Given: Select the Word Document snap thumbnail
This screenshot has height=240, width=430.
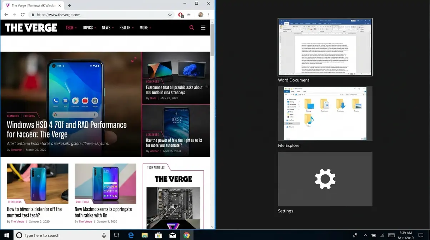Looking at the screenshot, I should click(325, 47).
